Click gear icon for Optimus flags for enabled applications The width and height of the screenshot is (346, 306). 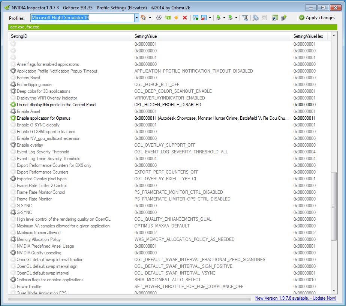pos(13,280)
